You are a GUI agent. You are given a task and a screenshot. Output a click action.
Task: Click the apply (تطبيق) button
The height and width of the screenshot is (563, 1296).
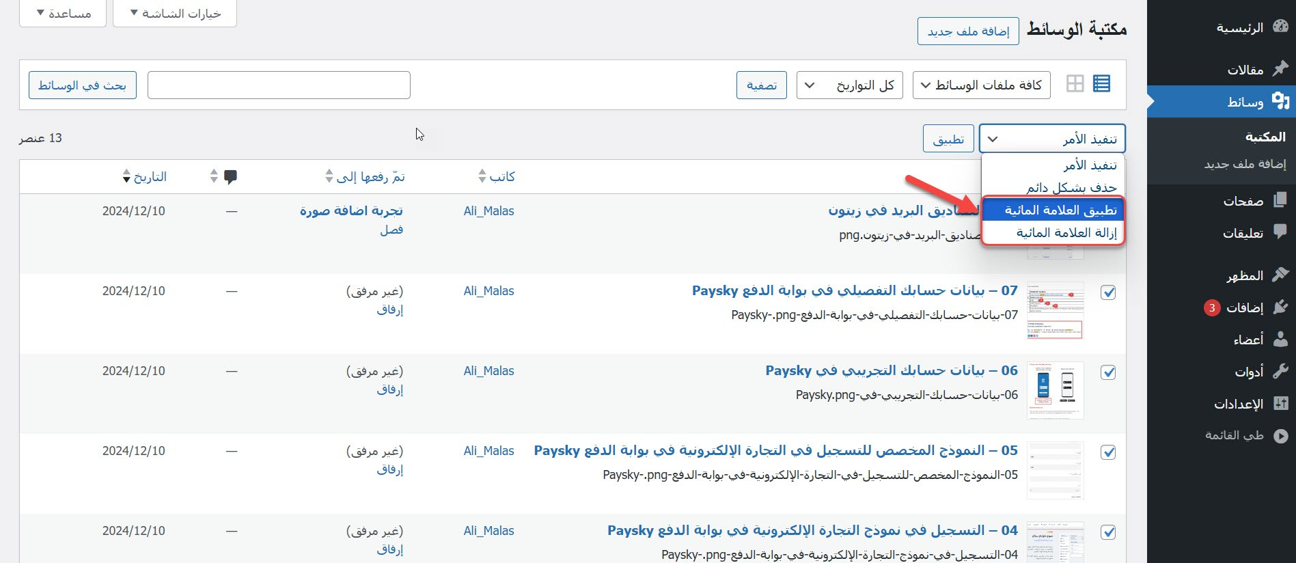(x=948, y=139)
